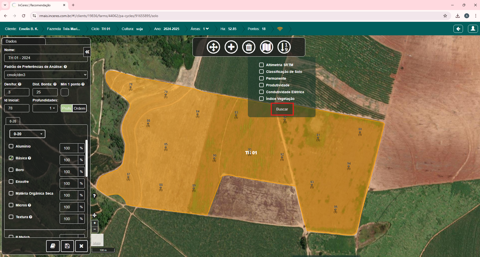Open the user profile icon

473,29
